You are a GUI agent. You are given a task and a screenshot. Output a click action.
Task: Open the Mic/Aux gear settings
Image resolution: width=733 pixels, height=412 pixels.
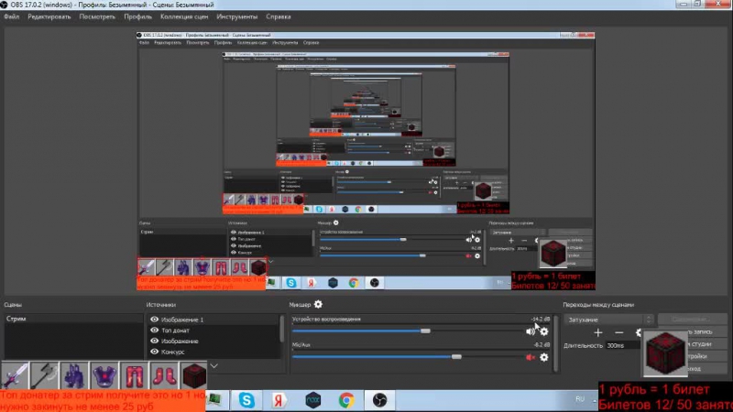click(544, 357)
